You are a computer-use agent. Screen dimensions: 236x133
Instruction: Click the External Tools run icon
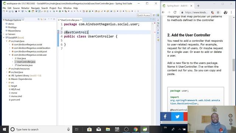pyautogui.click(x=66, y=11)
